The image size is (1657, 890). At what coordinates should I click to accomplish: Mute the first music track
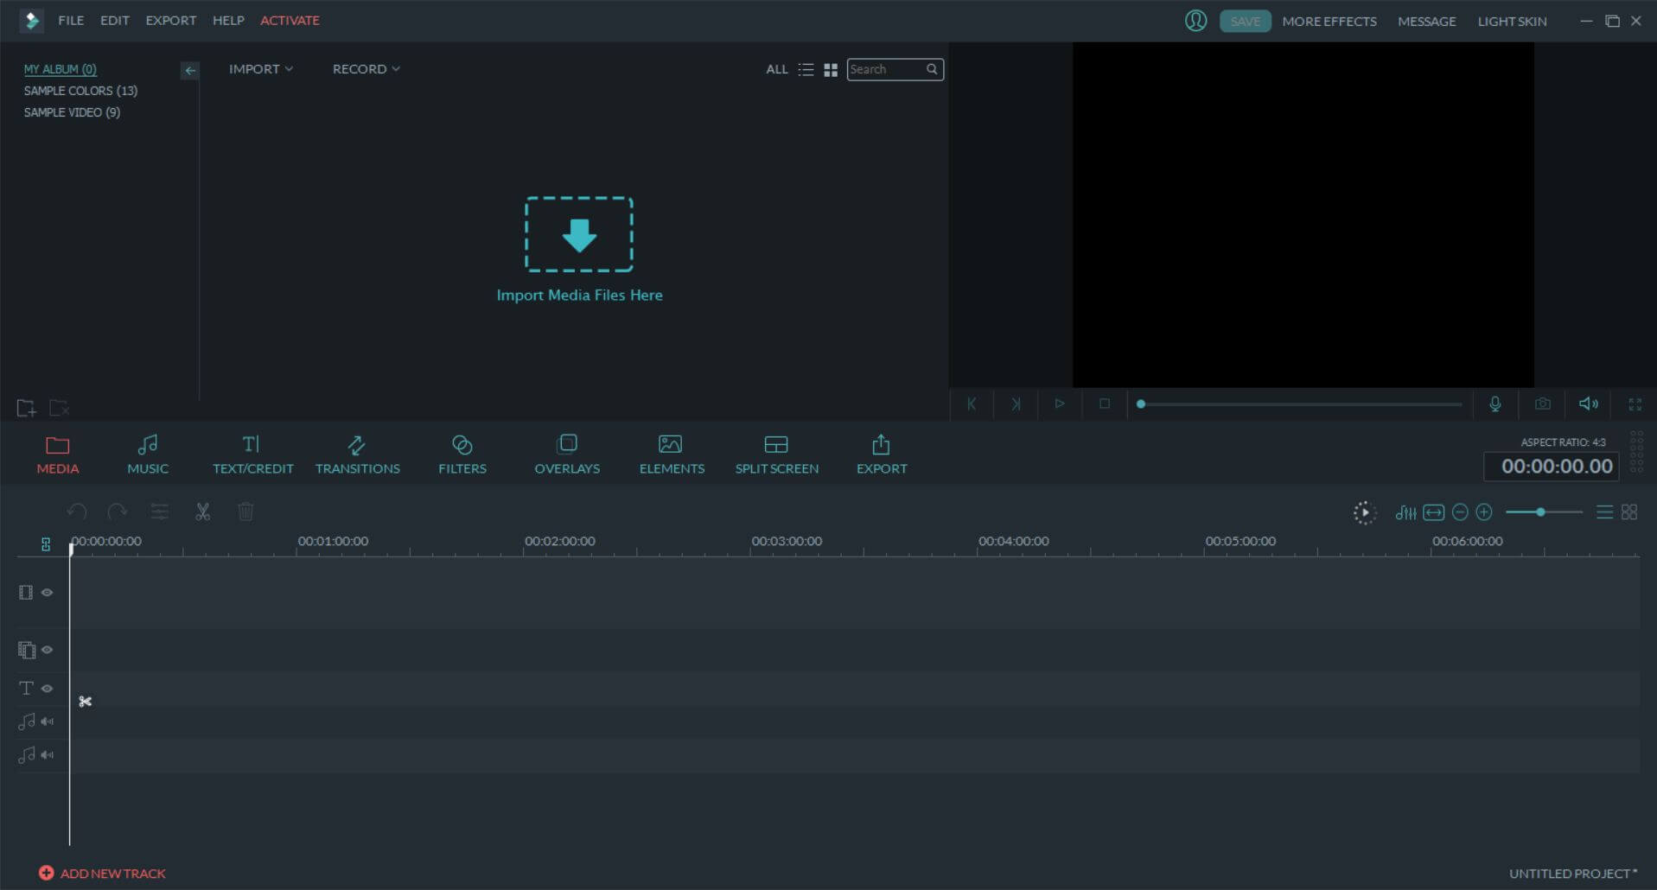(x=48, y=722)
